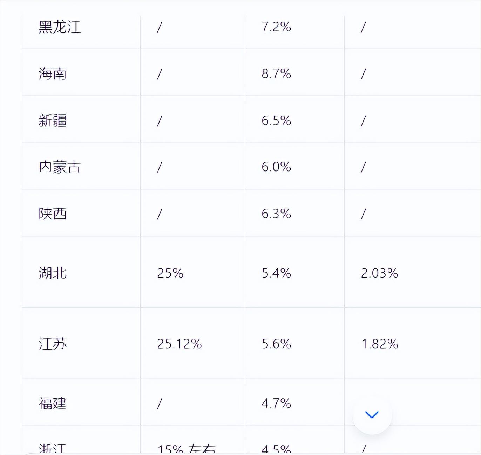Select the 福建 row label
The image size is (481, 455).
tap(53, 403)
